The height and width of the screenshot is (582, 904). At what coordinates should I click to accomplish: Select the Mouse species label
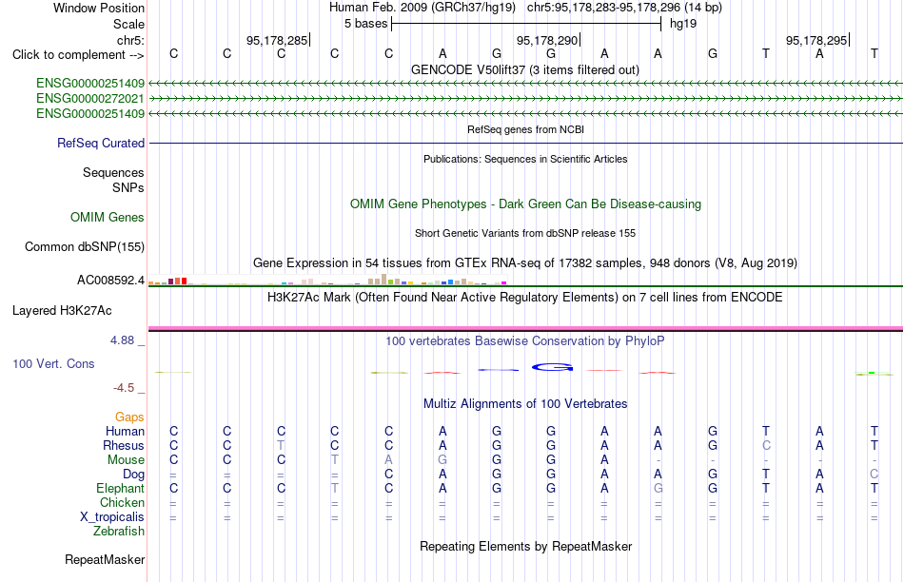point(126,460)
